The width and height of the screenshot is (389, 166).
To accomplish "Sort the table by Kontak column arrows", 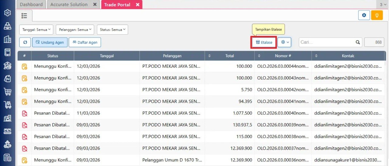I will pos(316,56).
